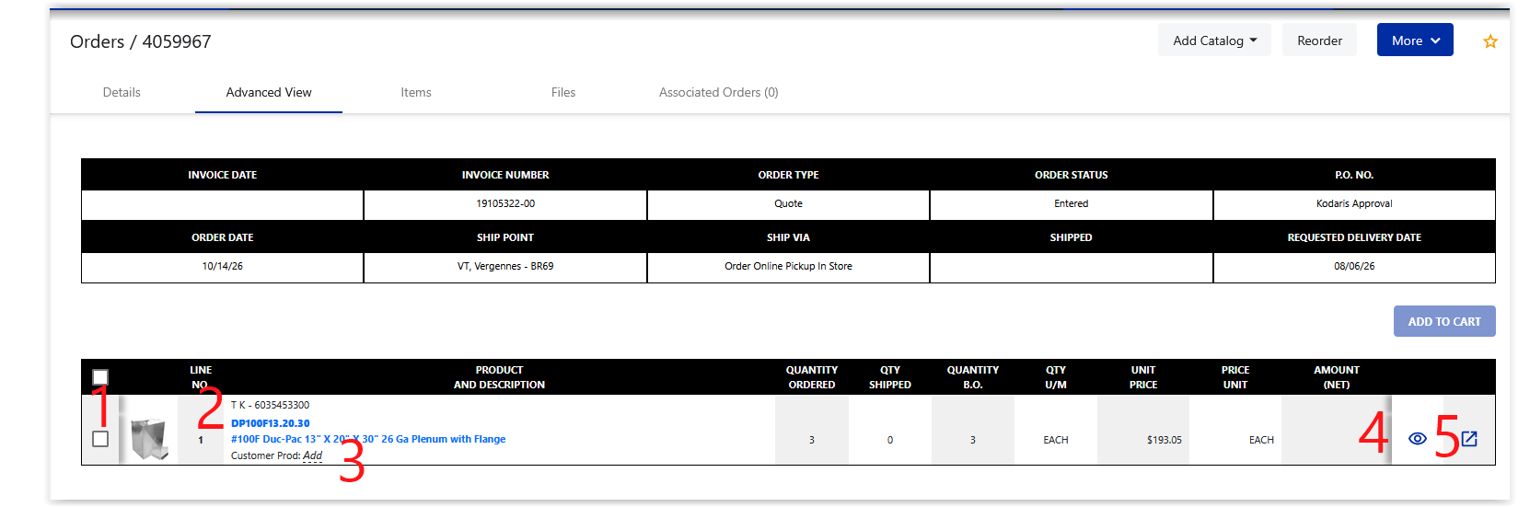
Task: Click the ADD TO CART button
Action: [1444, 321]
